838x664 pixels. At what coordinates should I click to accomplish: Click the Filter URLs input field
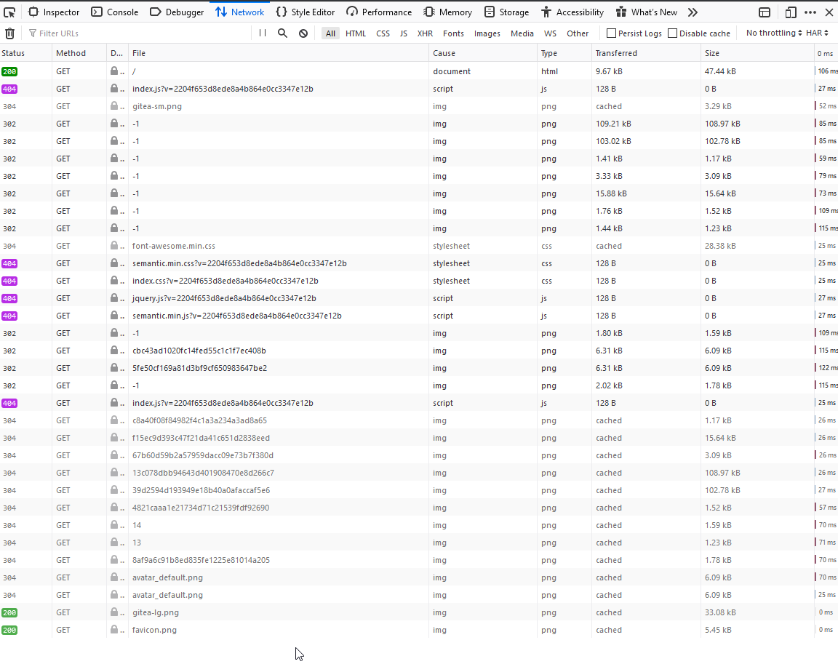tap(137, 33)
